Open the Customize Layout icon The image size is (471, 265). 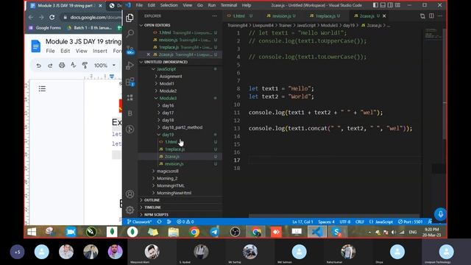pos(397,5)
